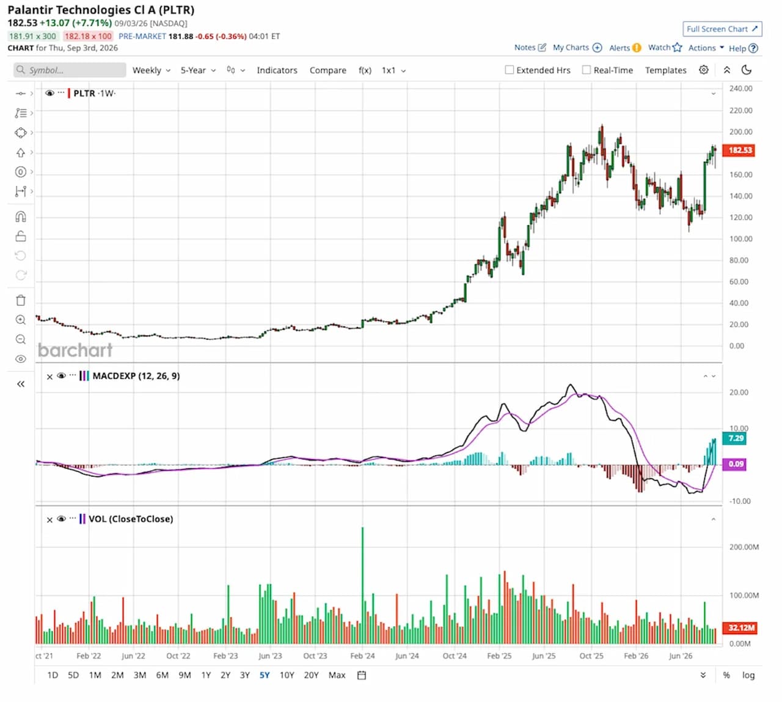Expand the bottom bar double down chevron
The height and width of the screenshot is (702, 782).
[703, 675]
